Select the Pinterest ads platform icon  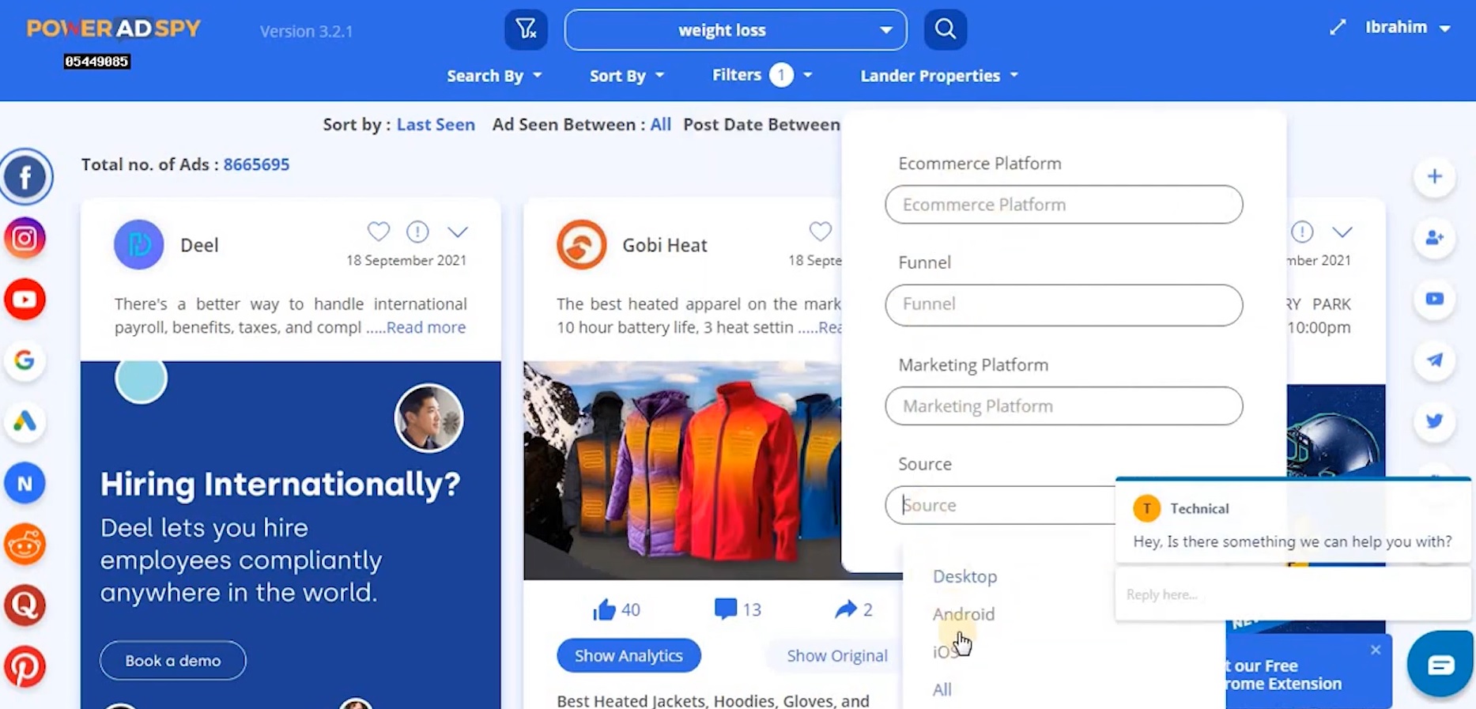click(x=25, y=666)
